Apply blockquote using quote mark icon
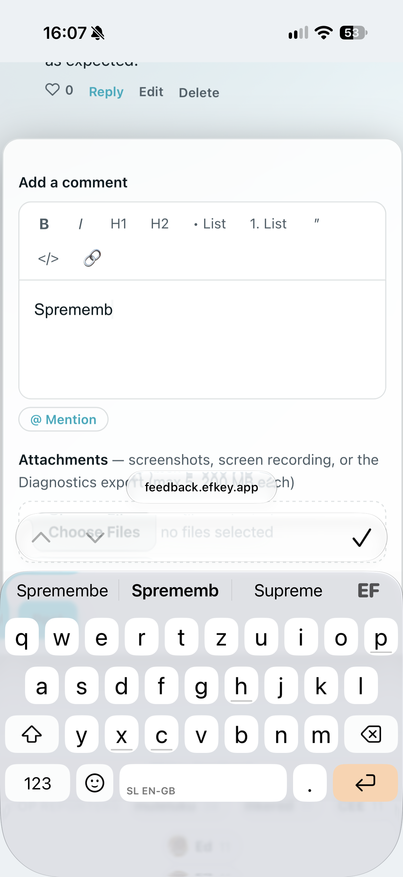 coord(316,223)
